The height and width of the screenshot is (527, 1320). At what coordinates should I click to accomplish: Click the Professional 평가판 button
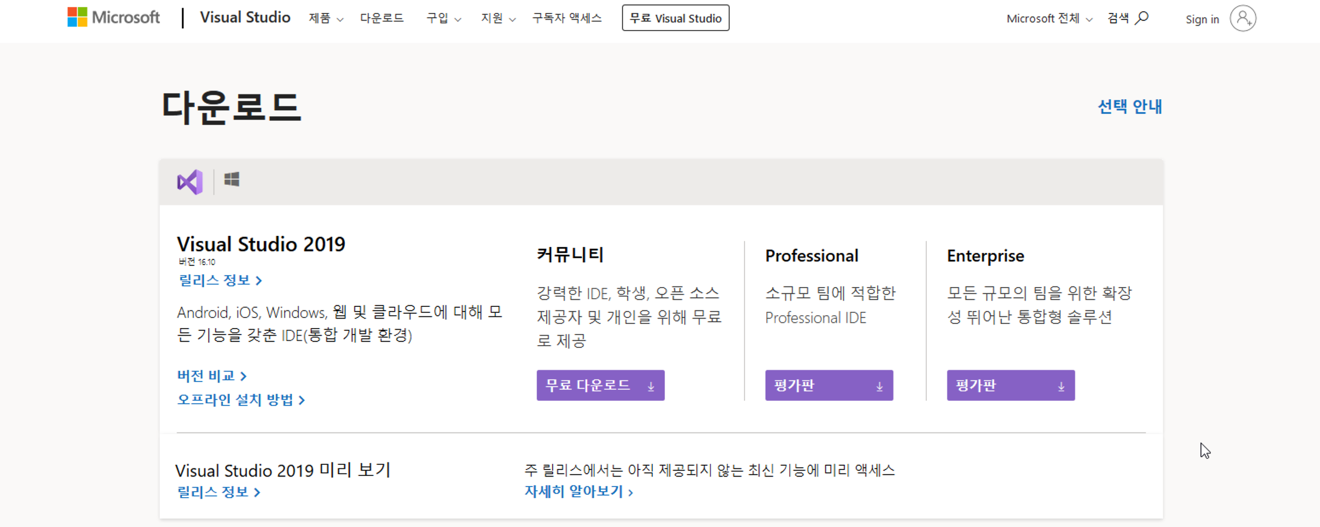coord(829,386)
